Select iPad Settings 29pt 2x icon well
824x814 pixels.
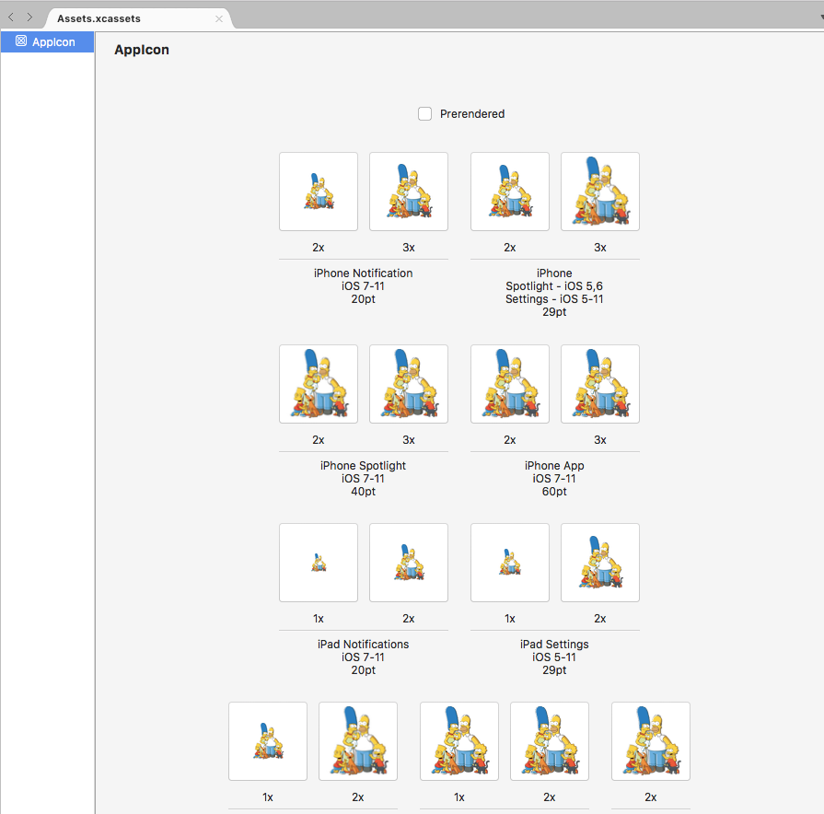pos(600,563)
